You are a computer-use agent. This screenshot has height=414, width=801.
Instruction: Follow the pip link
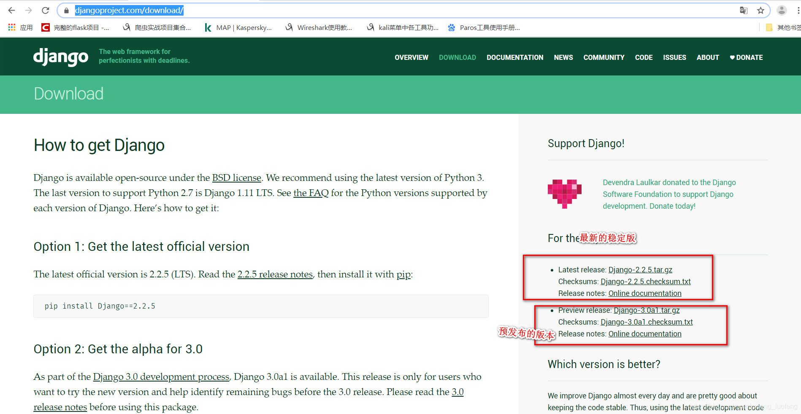[x=403, y=274]
